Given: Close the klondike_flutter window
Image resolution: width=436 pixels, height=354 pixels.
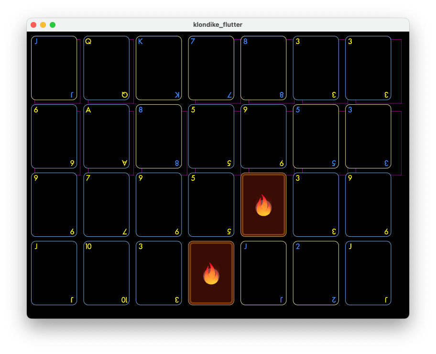Looking at the screenshot, I should [33, 25].
